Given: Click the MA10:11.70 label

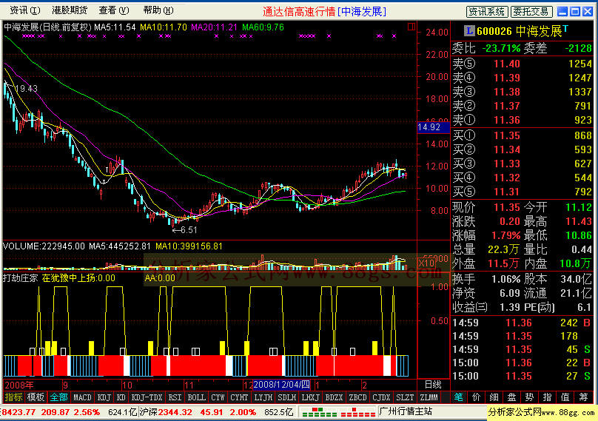Looking at the screenshot, I should click(164, 27).
